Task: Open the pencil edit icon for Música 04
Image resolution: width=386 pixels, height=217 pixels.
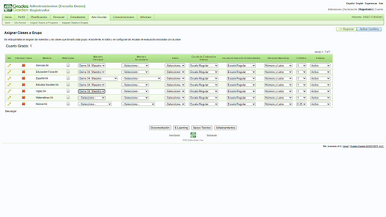Action: point(9,104)
